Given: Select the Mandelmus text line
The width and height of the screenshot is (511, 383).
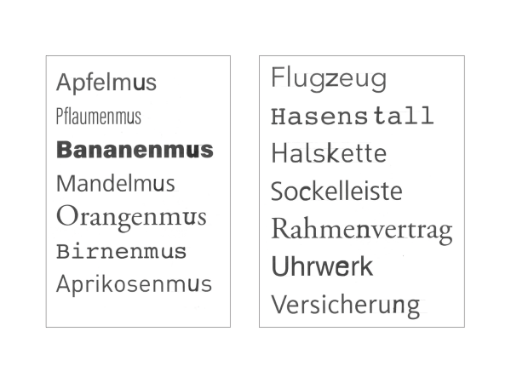Looking at the screenshot, I should 116,184.
